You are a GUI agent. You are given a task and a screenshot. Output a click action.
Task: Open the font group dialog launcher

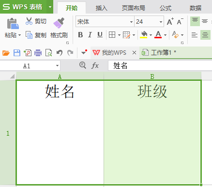182,43
